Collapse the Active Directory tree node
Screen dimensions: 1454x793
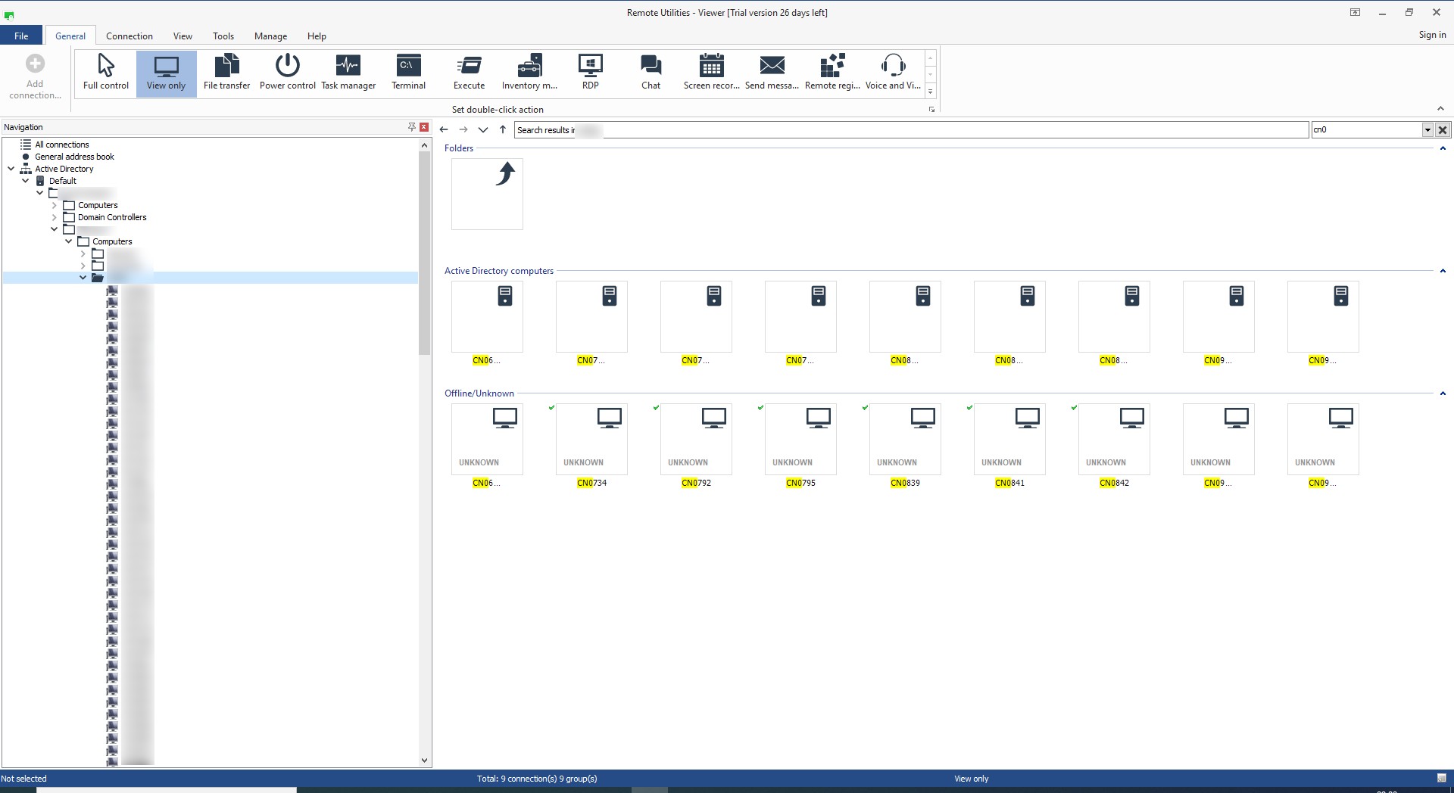(11, 169)
